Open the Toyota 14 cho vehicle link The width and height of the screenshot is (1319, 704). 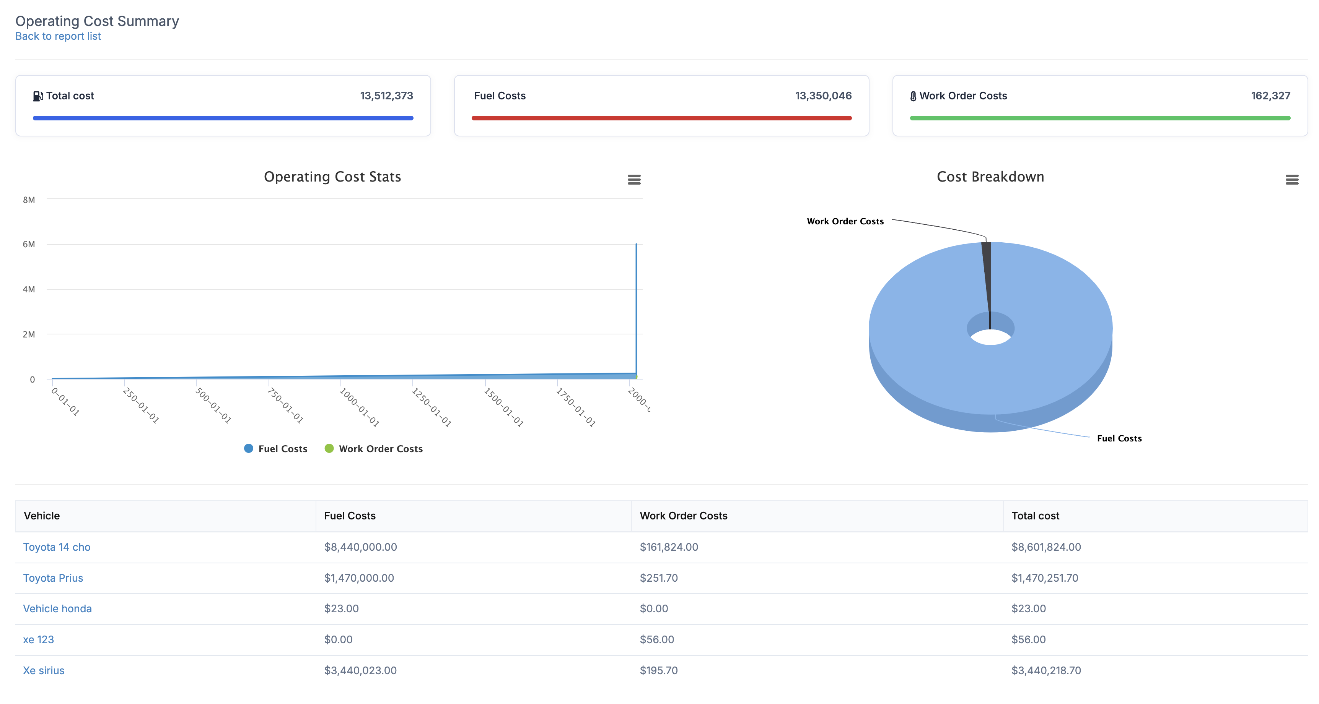coord(57,547)
